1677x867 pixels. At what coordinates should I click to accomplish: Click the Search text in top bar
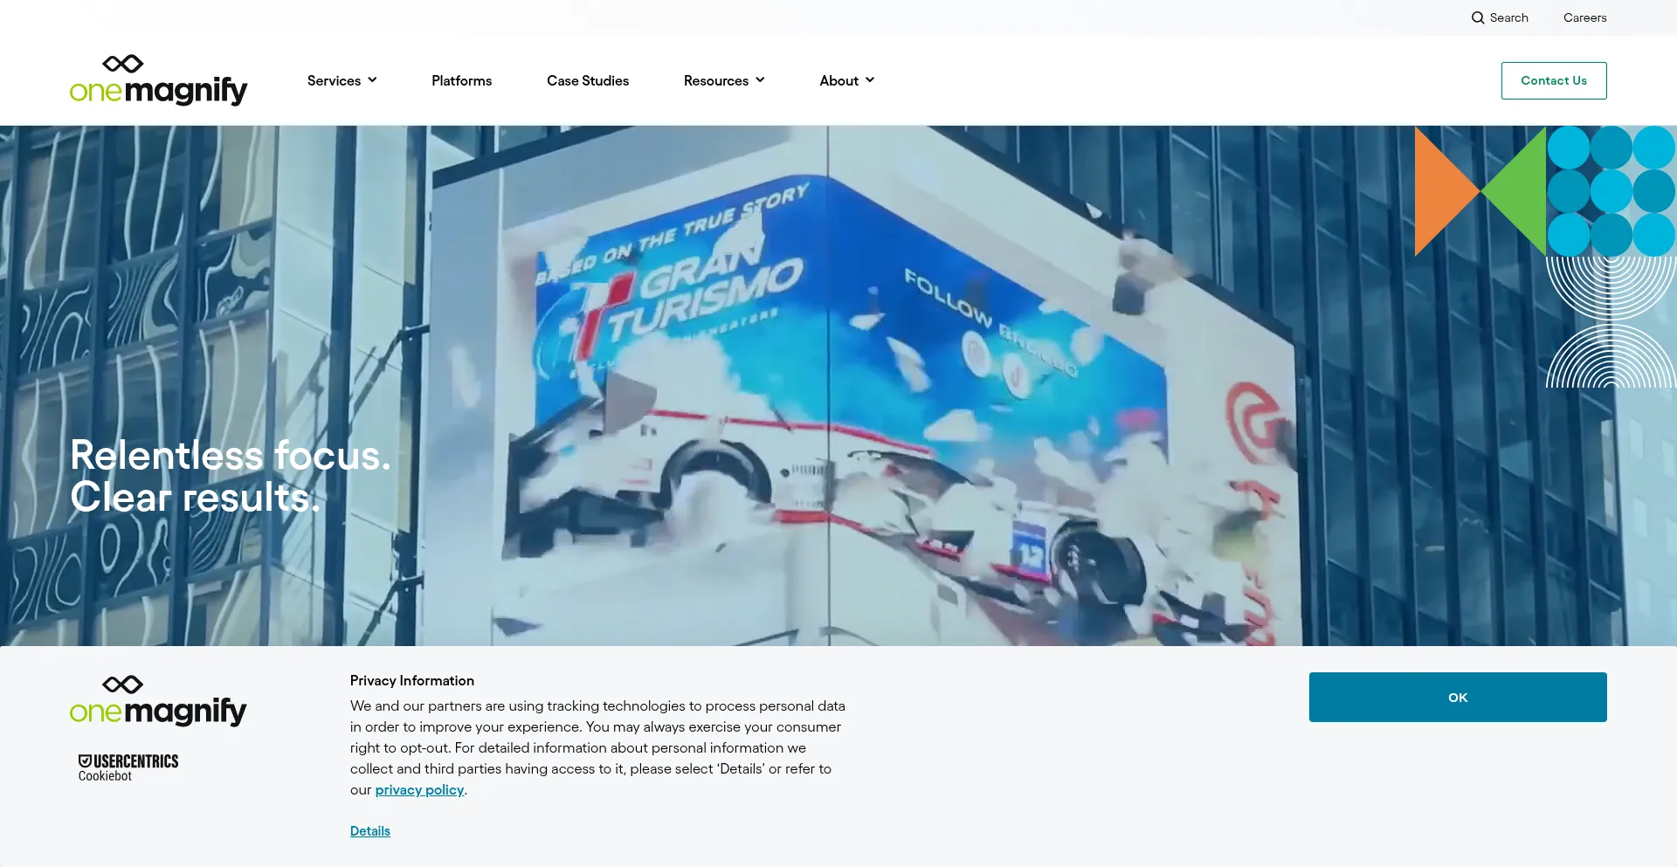point(1508,17)
